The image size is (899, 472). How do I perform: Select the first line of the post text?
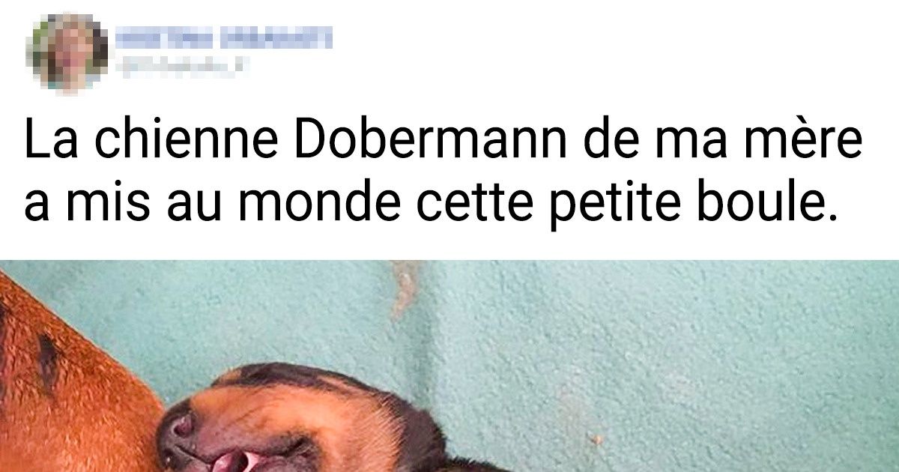[x=444, y=142]
